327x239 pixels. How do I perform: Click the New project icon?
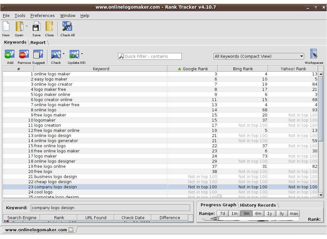click(6, 26)
